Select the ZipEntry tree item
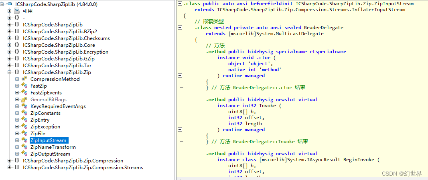 coord(40,120)
